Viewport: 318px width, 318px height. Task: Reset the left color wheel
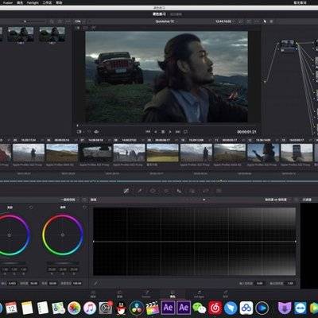pos(31,207)
